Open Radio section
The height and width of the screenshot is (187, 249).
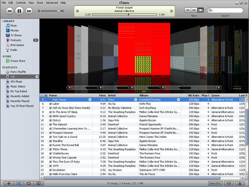[14, 50]
